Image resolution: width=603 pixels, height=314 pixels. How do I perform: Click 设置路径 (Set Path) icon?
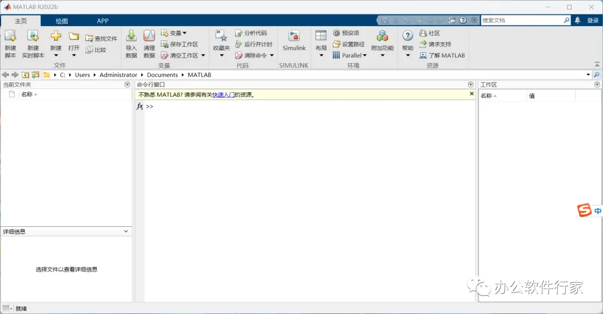(337, 44)
